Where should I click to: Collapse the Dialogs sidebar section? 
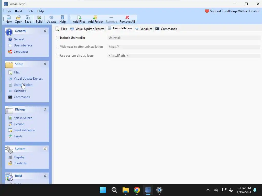tap(45, 109)
